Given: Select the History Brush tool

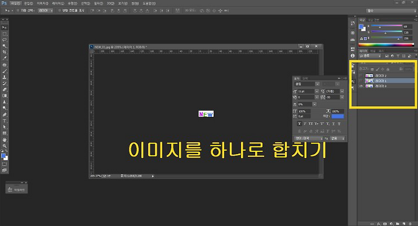Looking at the screenshot, I should pyautogui.click(x=5, y=83).
